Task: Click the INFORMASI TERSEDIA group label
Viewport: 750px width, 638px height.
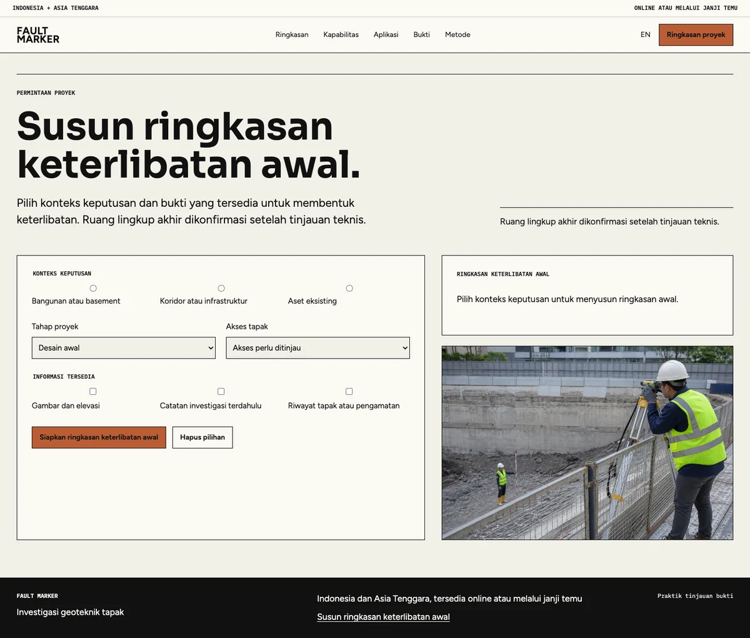Action: pos(64,377)
